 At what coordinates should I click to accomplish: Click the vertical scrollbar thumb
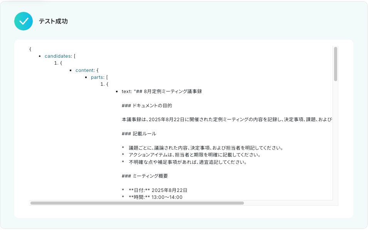point(336,64)
